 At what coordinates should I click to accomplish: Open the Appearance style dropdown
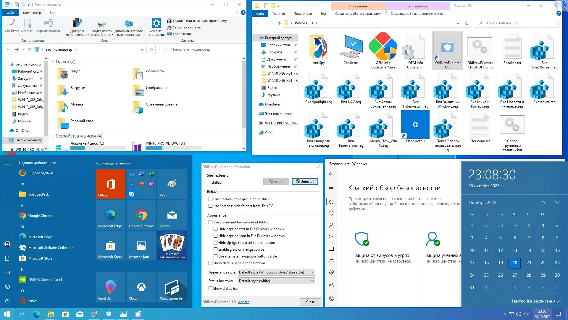pos(276,272)
